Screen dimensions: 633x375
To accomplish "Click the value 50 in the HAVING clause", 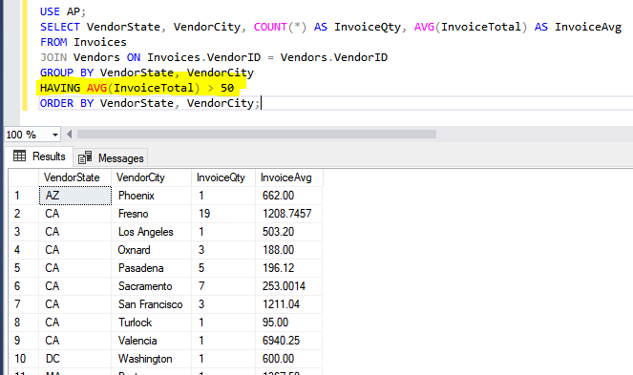I will click(x=227, y=88).
